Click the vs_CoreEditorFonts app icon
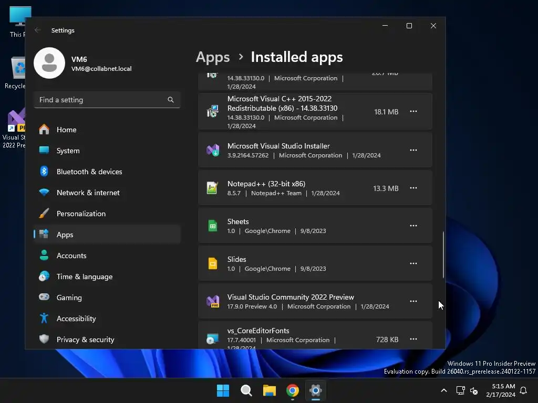 click(x=213, y=339)
